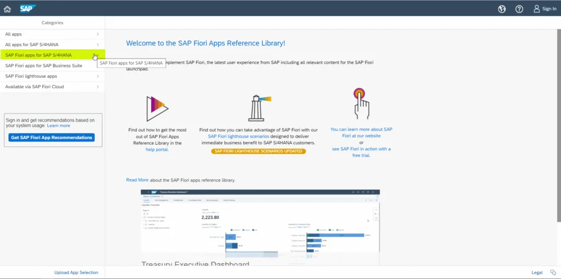Screen dimensions: 561x279
Task: Click the SAP logo
Action: 27,9
